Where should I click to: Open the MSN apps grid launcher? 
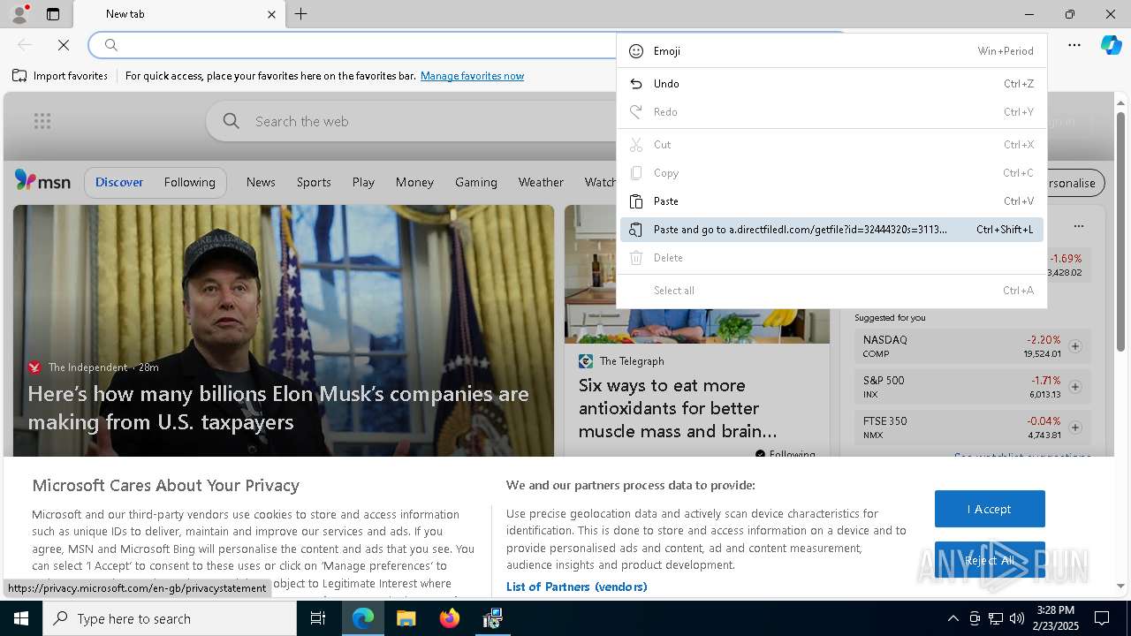42,121
